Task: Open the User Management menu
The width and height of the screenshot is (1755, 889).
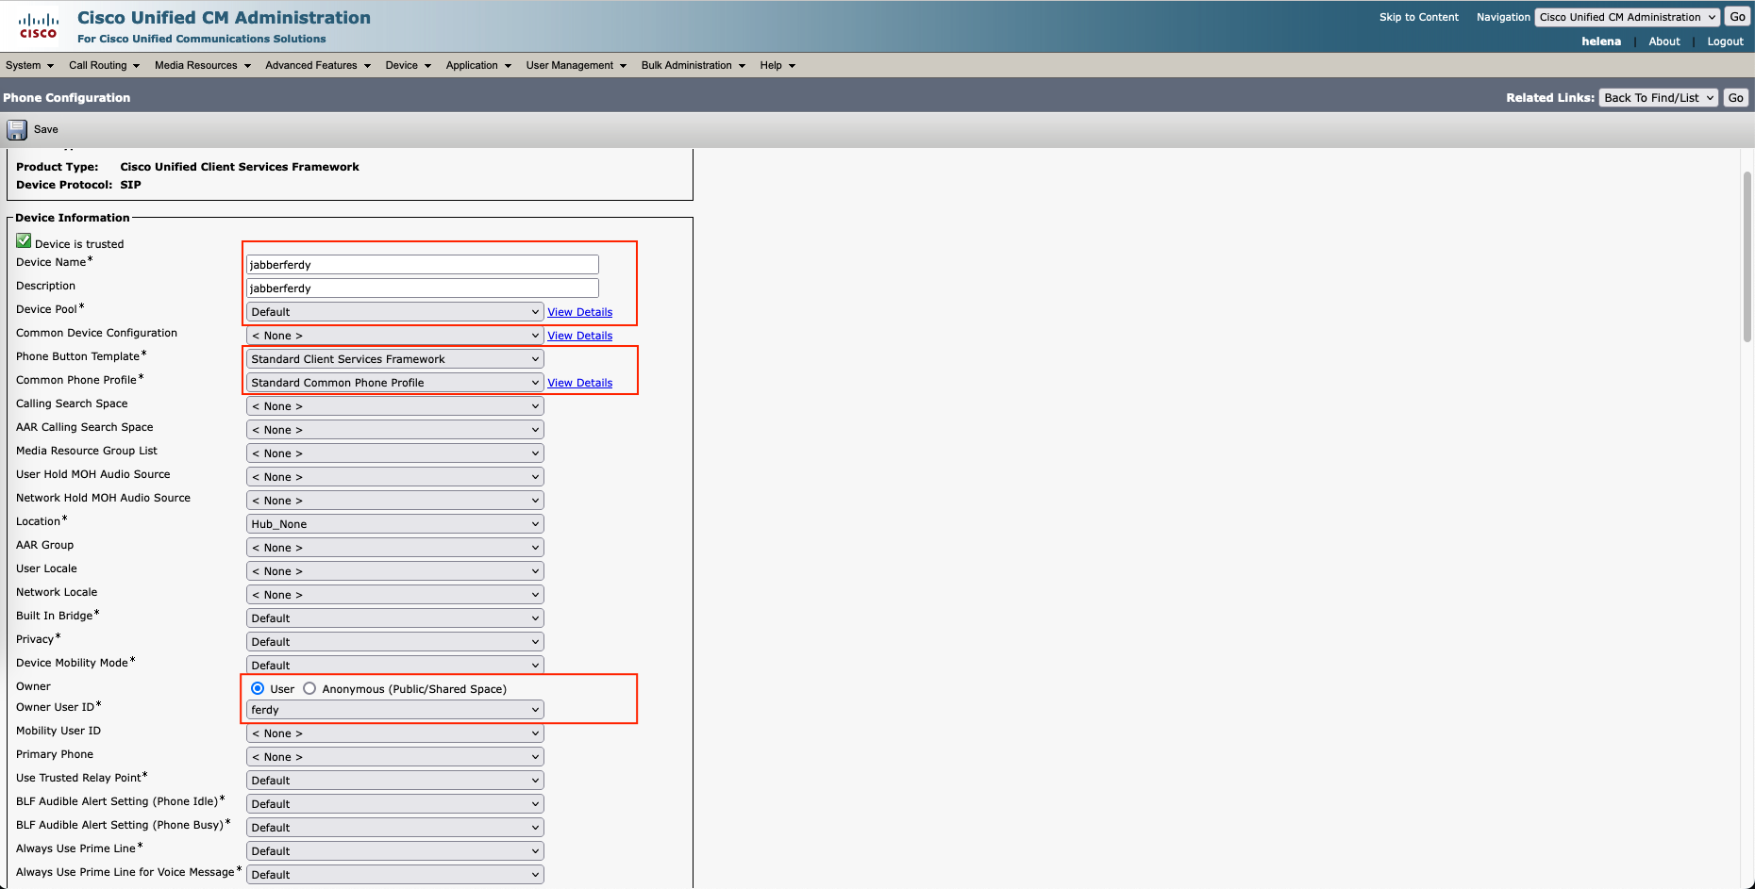Action: pyautogui.click(x=576, y=65)
